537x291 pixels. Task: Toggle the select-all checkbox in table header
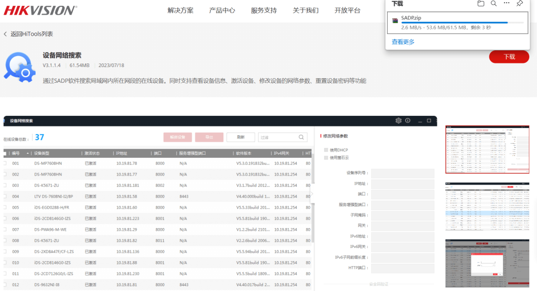pos(5,154)
